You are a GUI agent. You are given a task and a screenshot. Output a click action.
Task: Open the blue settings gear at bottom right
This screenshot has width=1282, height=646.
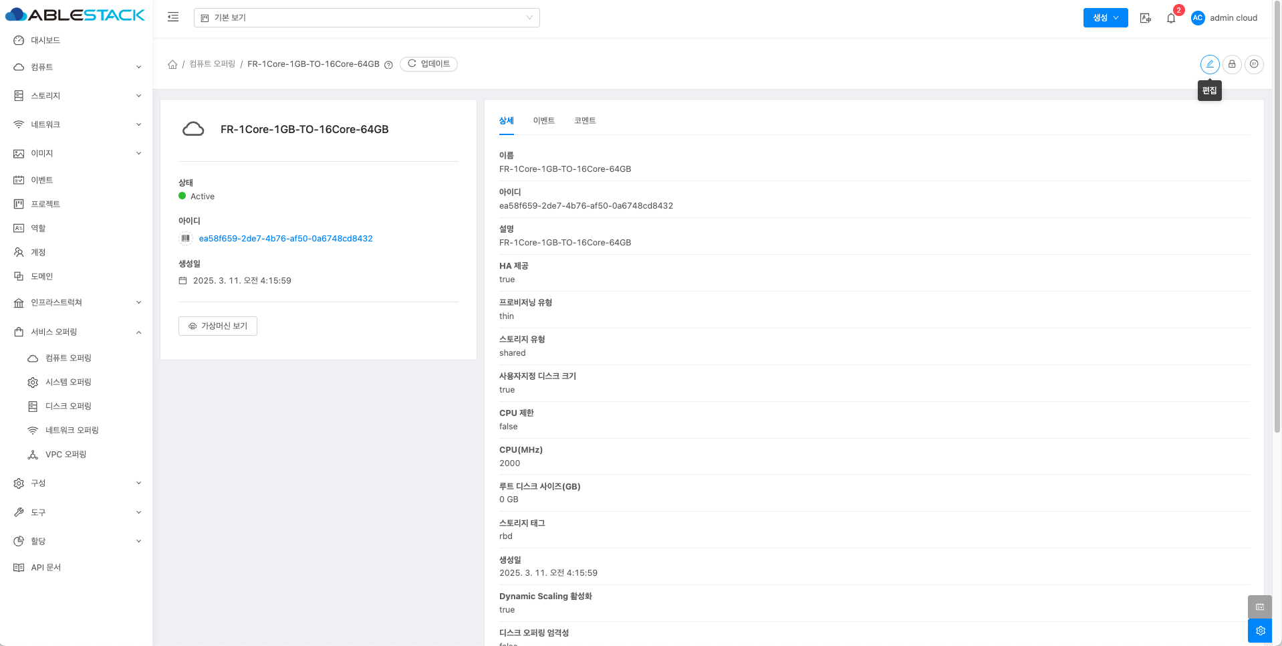point(1259,631)
